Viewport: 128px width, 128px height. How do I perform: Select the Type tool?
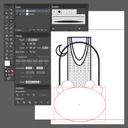pos(11,17)
